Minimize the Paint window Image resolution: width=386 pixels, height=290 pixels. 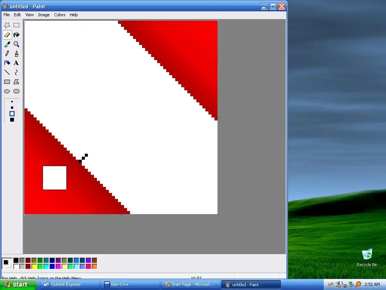click(x=264, y=6)
